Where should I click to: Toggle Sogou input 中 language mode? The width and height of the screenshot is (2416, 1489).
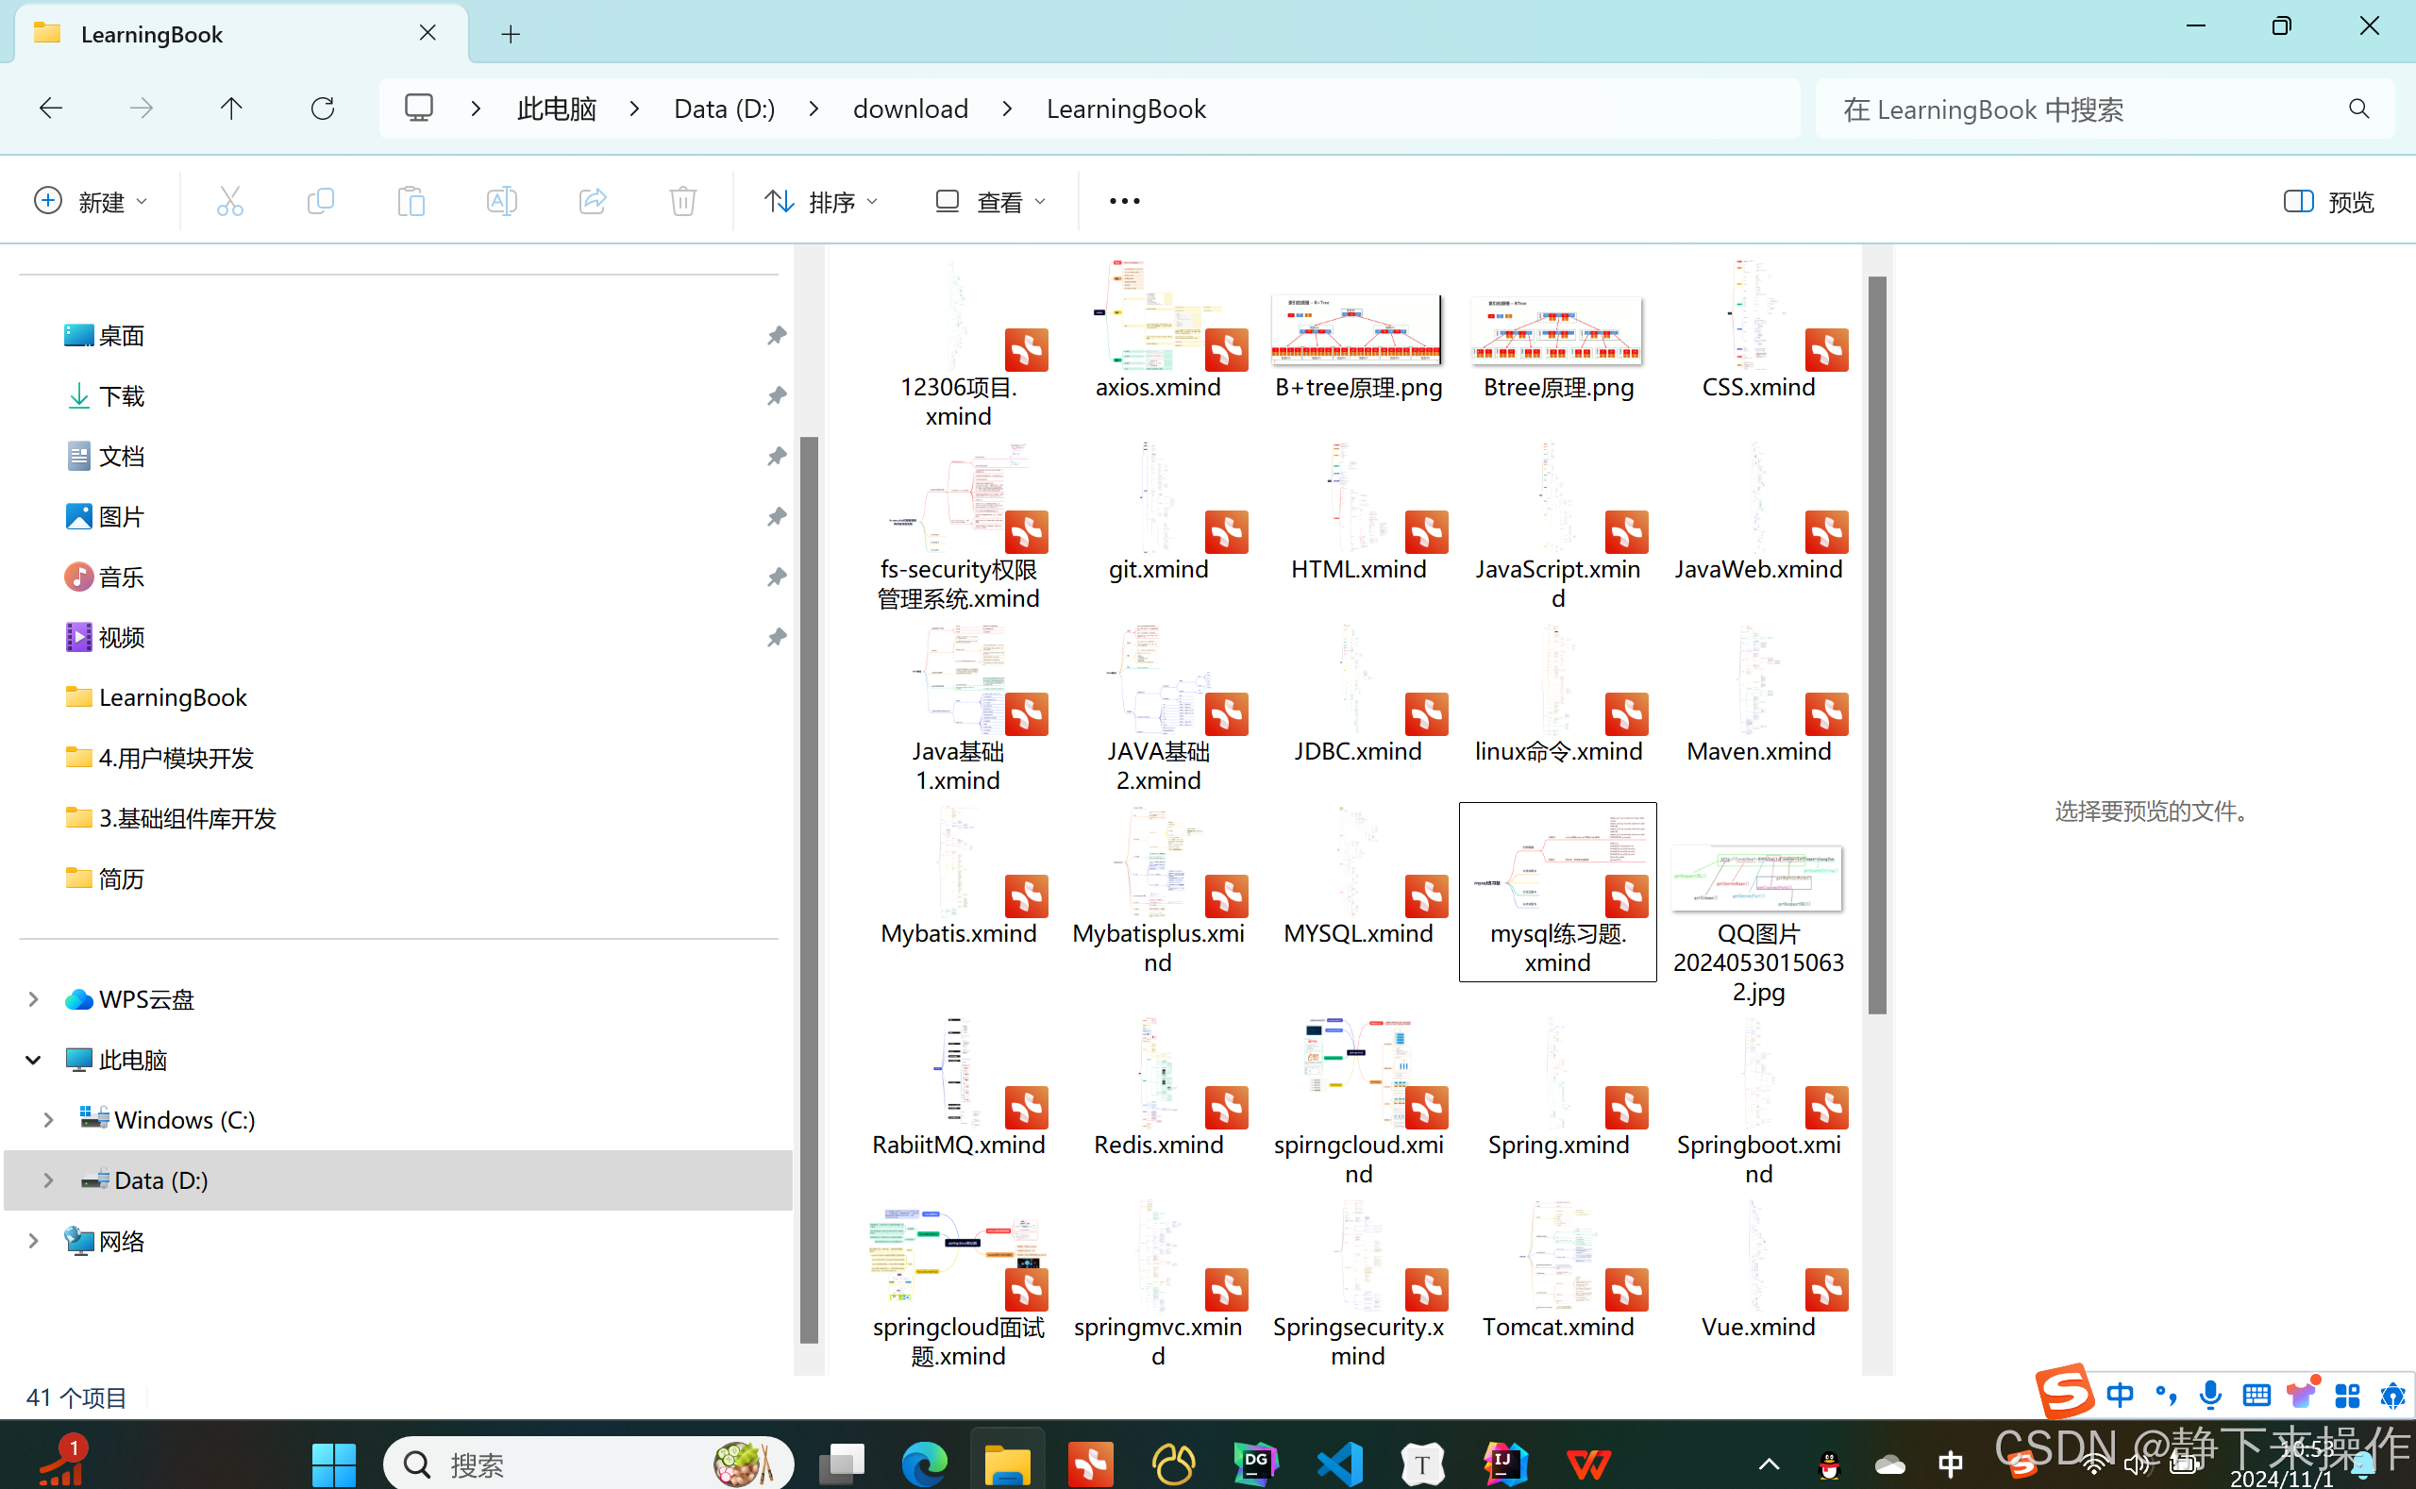click(2120, 1395)
